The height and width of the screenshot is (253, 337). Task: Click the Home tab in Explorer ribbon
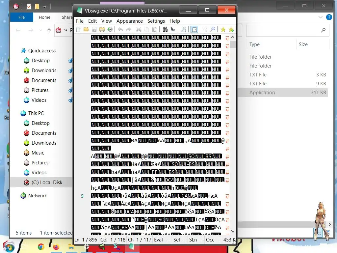point(44,17)
